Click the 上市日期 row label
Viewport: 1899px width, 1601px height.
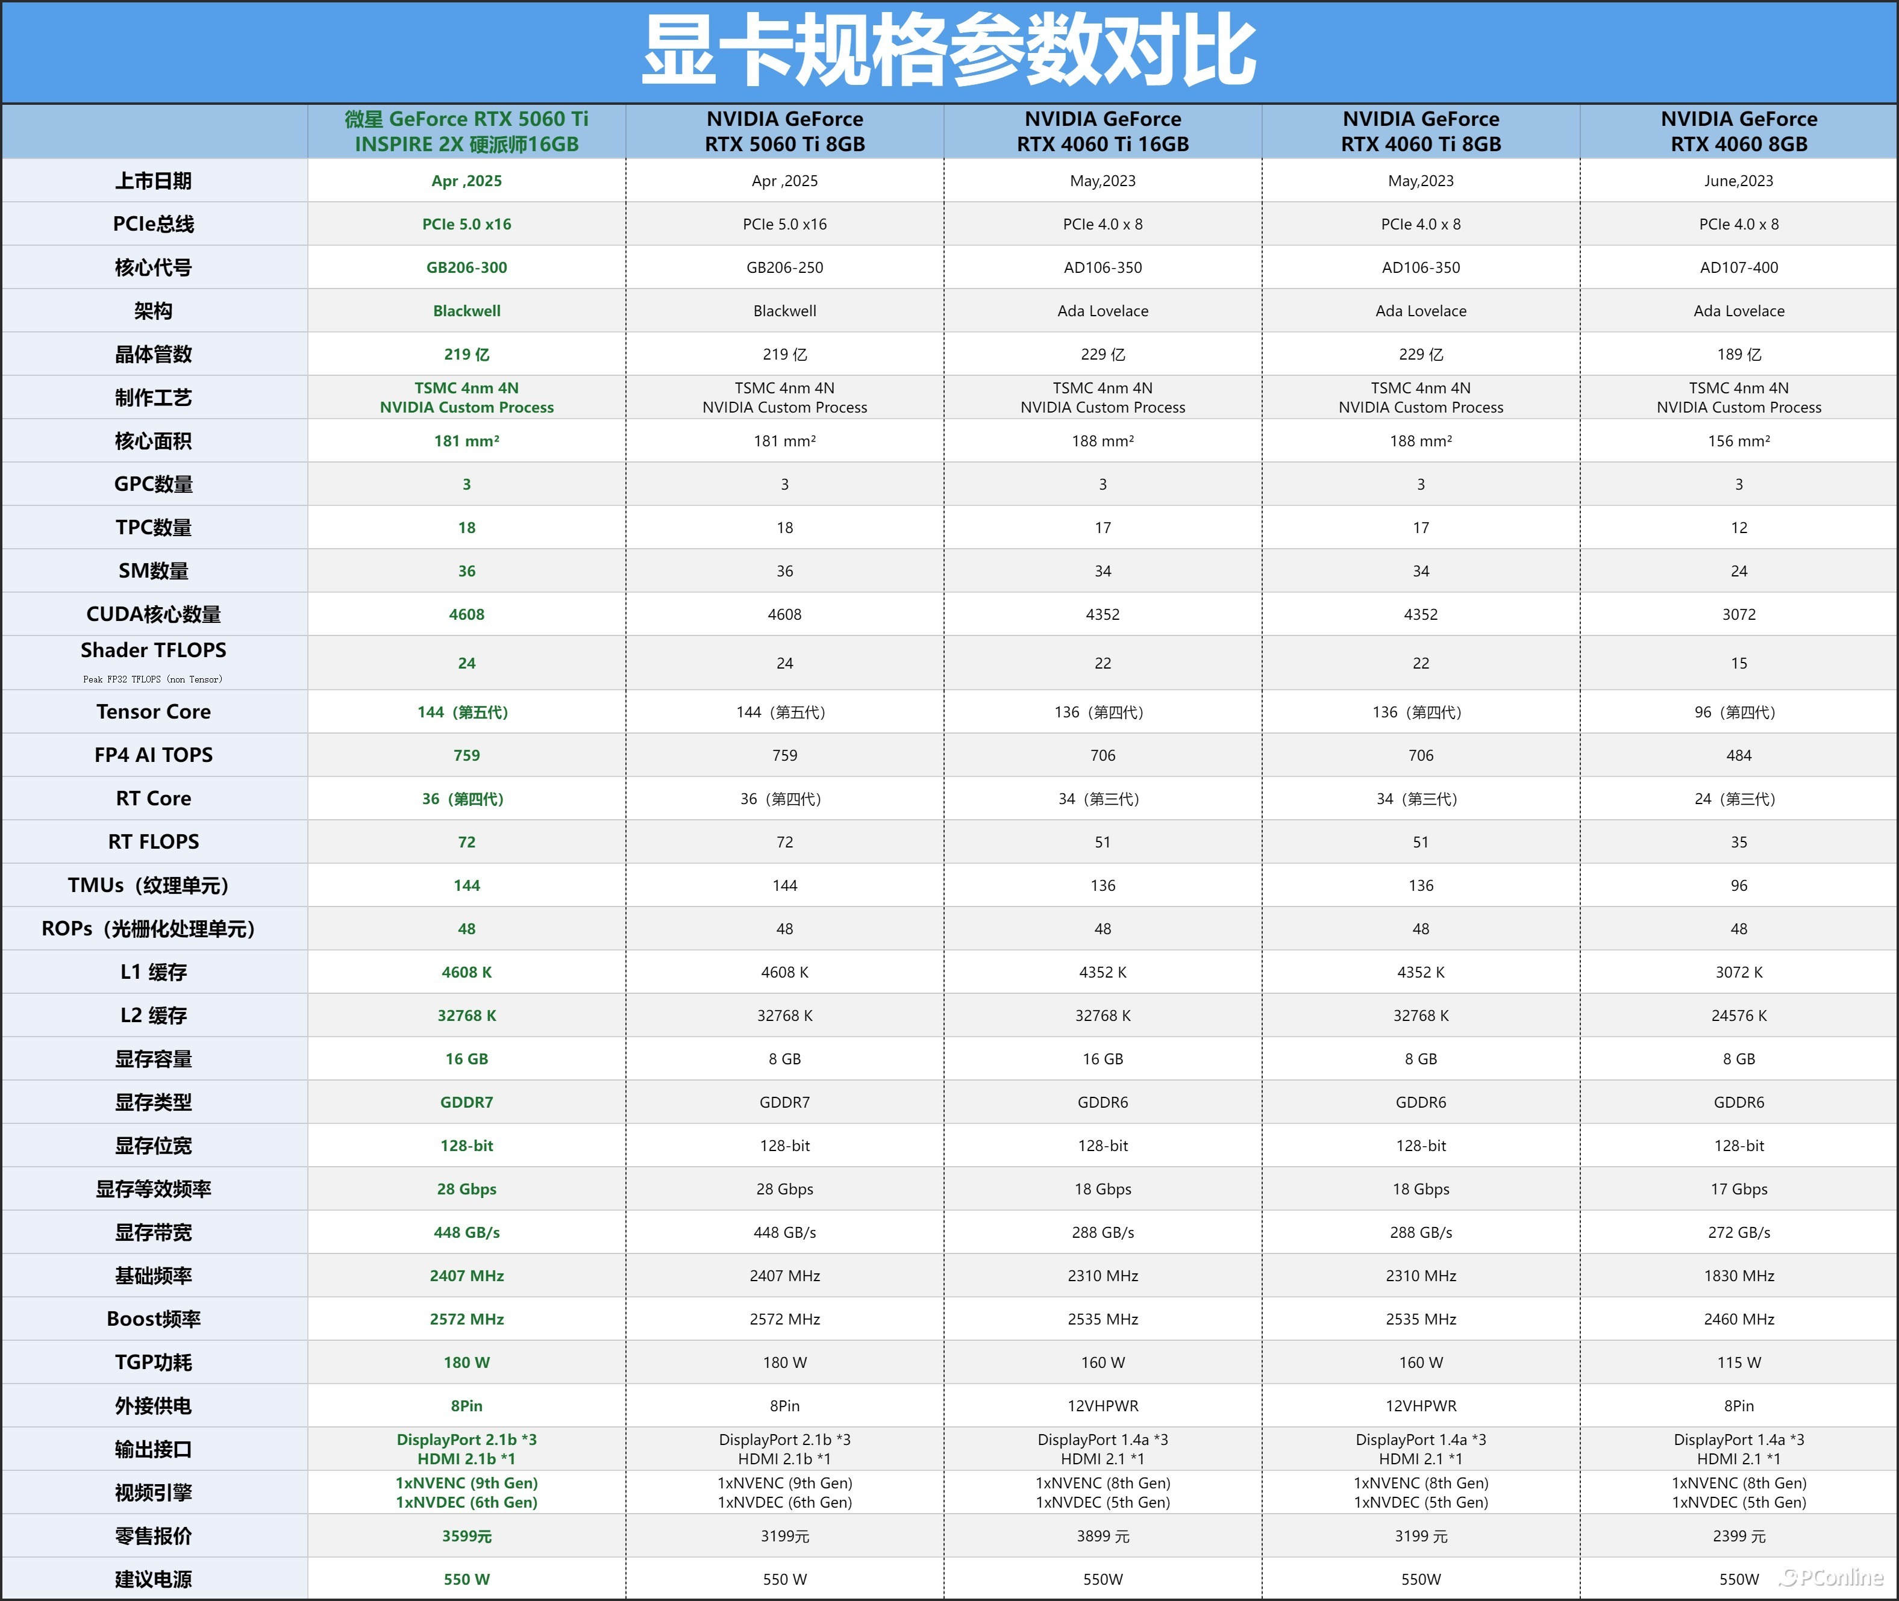click(154, 181)
